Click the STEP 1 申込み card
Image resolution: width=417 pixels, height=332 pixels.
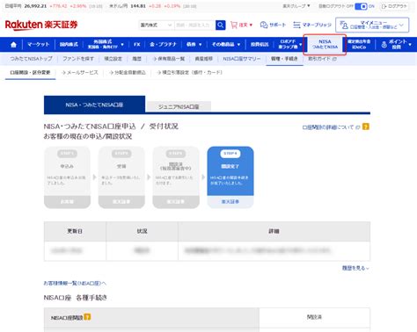point(67,177)
